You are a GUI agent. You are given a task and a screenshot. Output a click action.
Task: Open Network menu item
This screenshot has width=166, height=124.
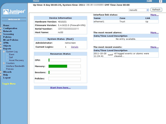point(7,31)
